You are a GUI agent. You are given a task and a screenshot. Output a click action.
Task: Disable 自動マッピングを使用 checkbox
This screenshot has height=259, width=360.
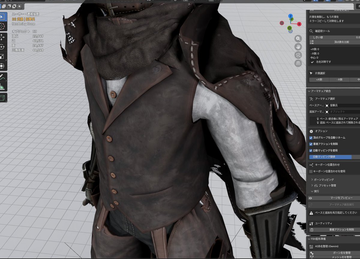point(311,150)
